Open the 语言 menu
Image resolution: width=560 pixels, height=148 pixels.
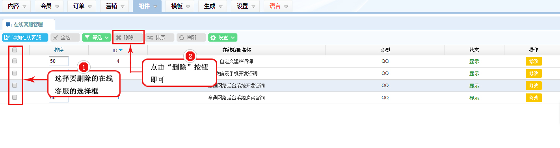[278, 6]
